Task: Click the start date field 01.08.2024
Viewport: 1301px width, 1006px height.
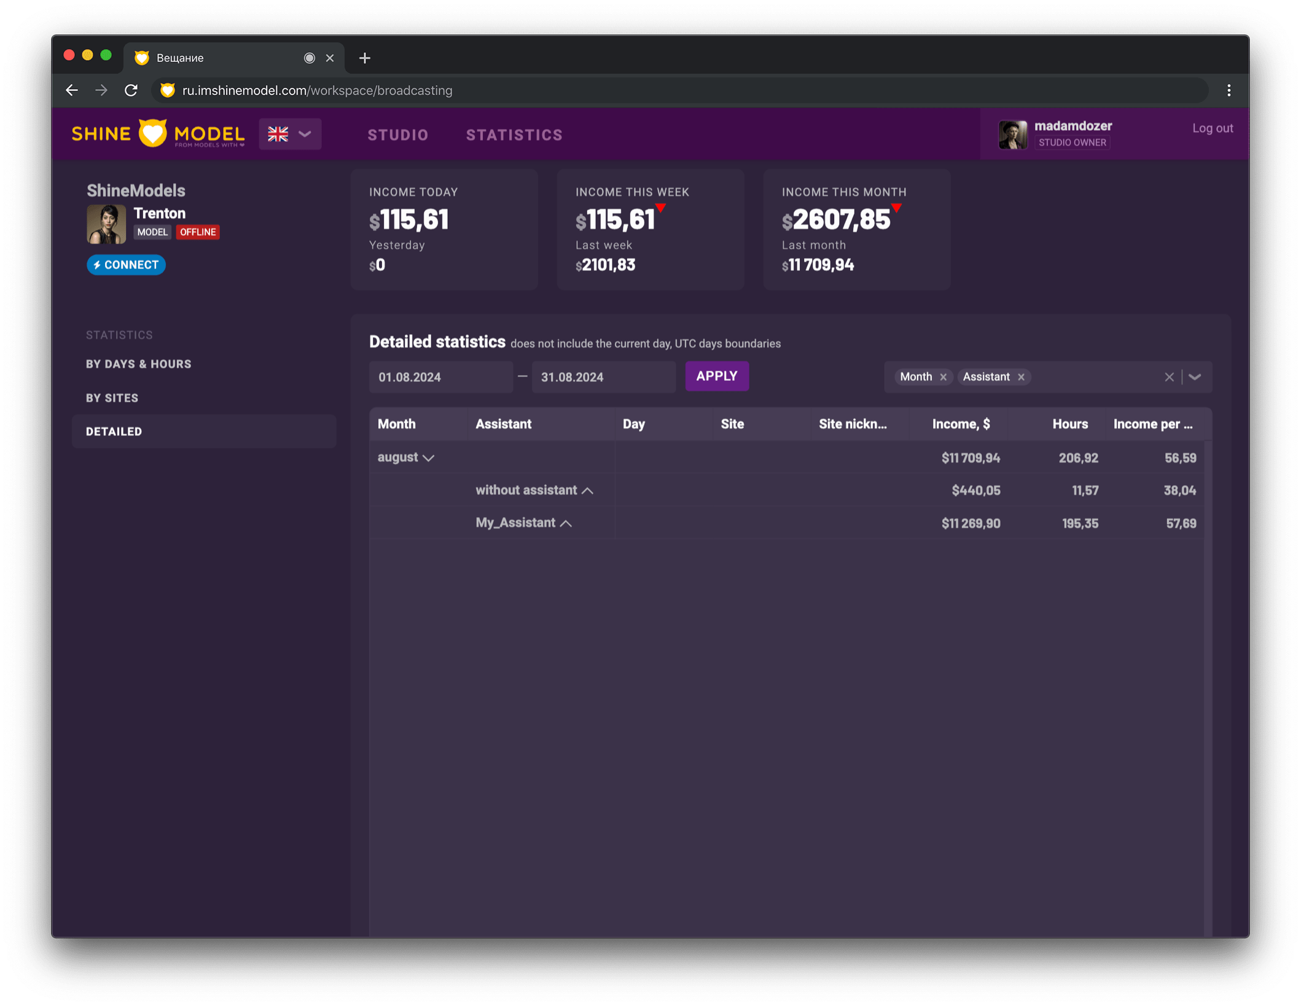Action: click(440, 377)
